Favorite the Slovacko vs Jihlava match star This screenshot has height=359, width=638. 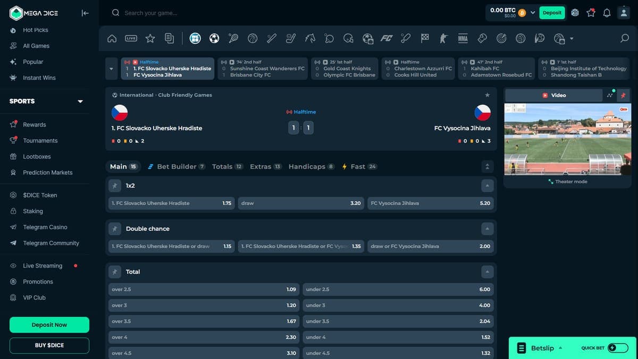[487, 95]
